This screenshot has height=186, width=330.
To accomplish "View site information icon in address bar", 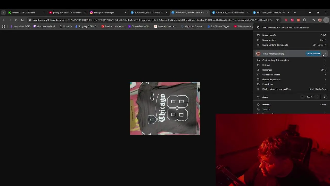I will pyautogui.click(x=30, y=20).
